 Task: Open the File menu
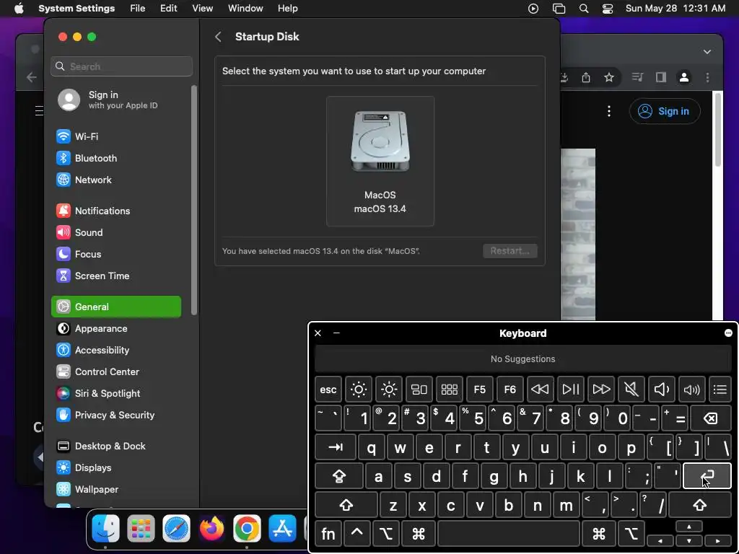point(138,9)
